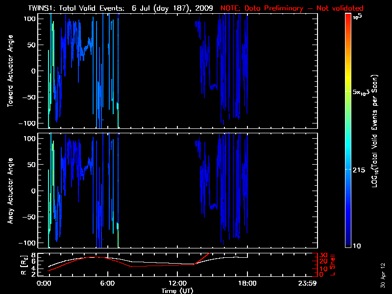The image size is (392, 294).
Task: Click the red '30' L Shell tick label
Action: pyautogui.click(x=323, y=255)
